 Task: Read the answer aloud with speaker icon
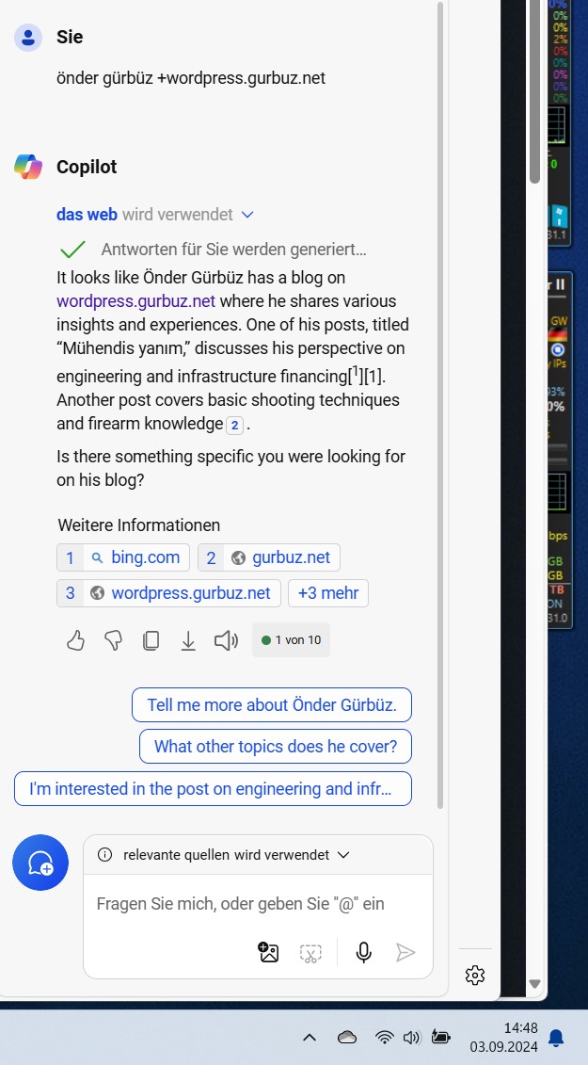226,640
